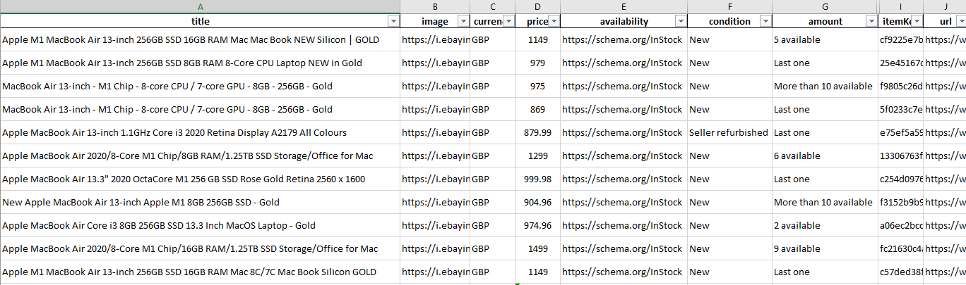The width and height of the screenshot is (966, 285).
Task: Select column C by its letter header
Action: pyautogui.click(x=493, y=6)
